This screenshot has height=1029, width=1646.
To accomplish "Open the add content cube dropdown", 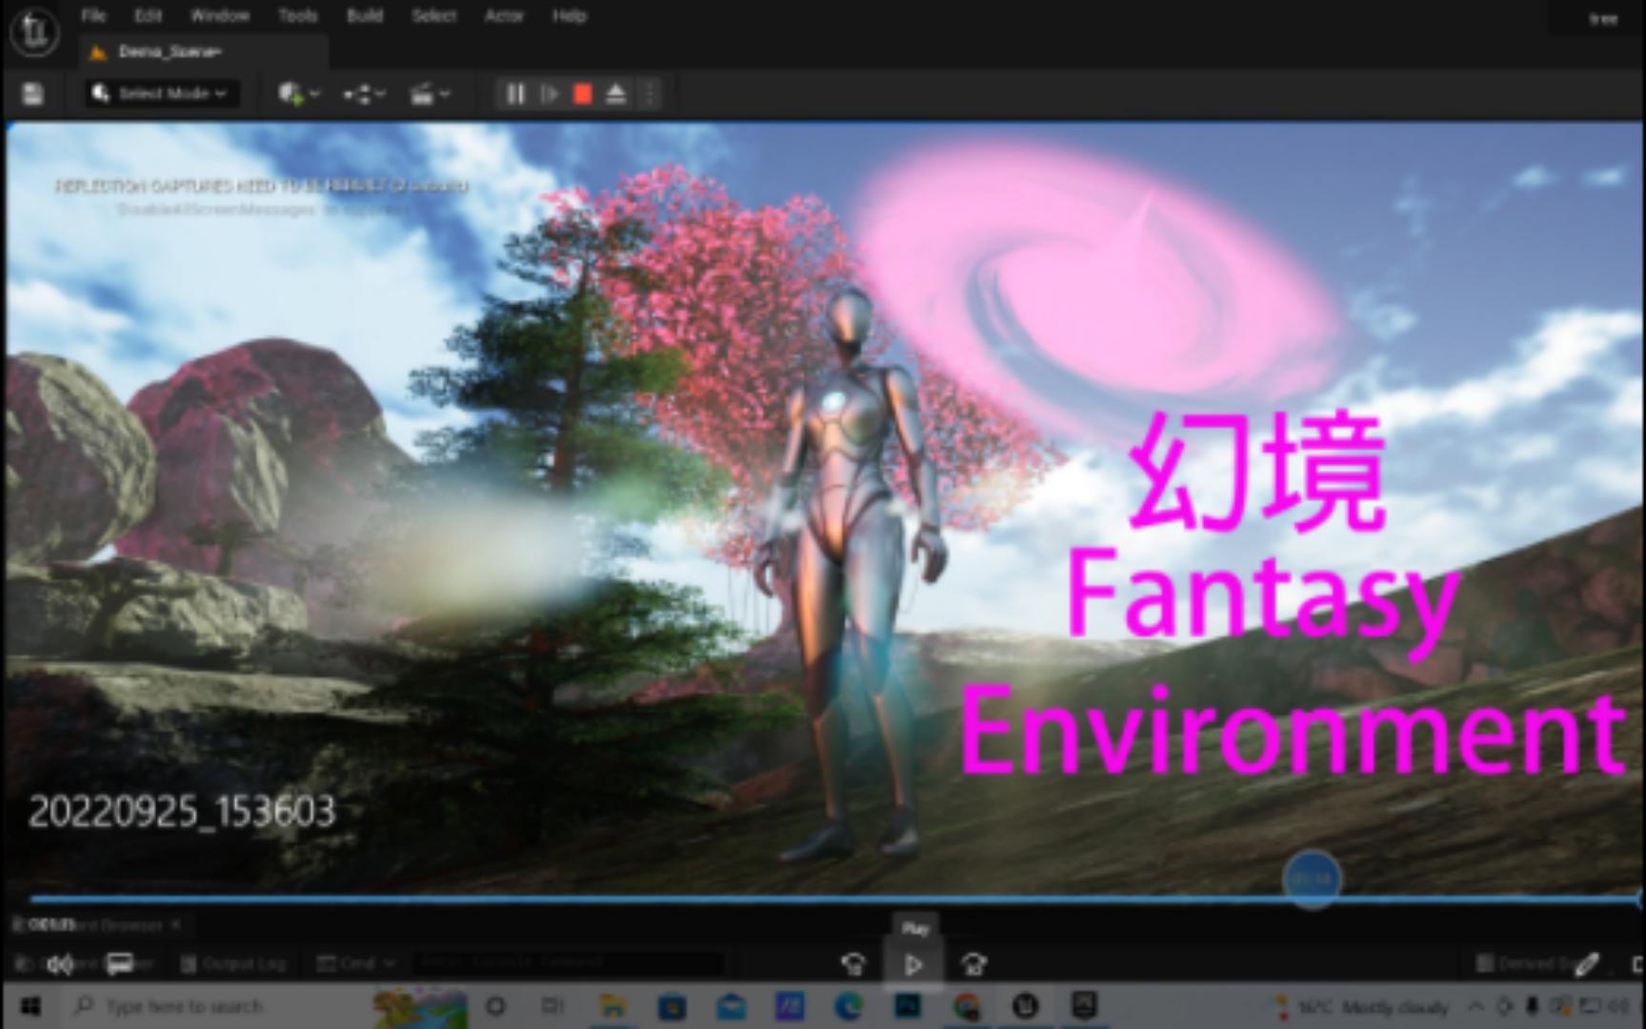I will (x=299, y=93).
